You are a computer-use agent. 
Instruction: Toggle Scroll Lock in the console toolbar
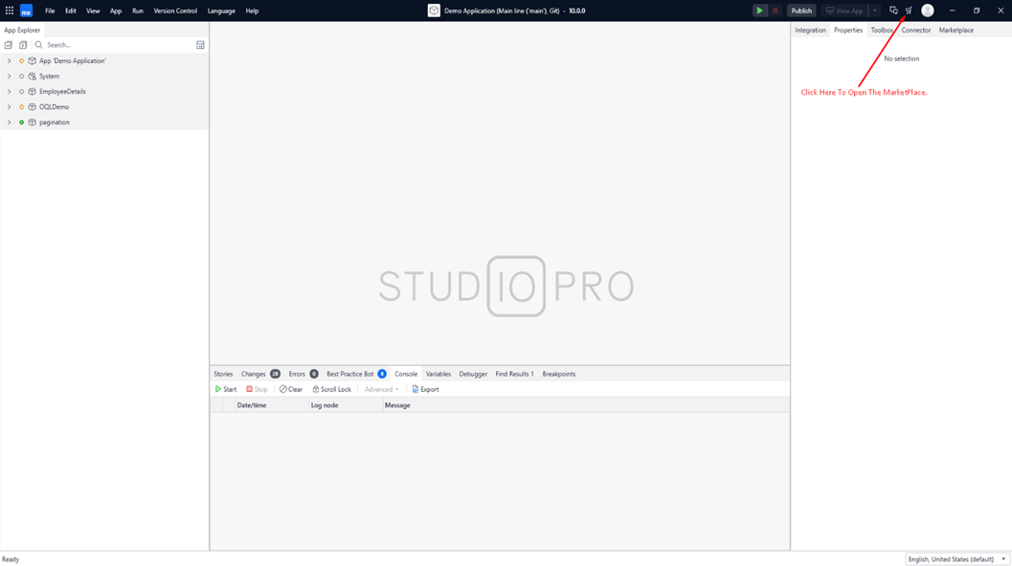pos(331,389)
